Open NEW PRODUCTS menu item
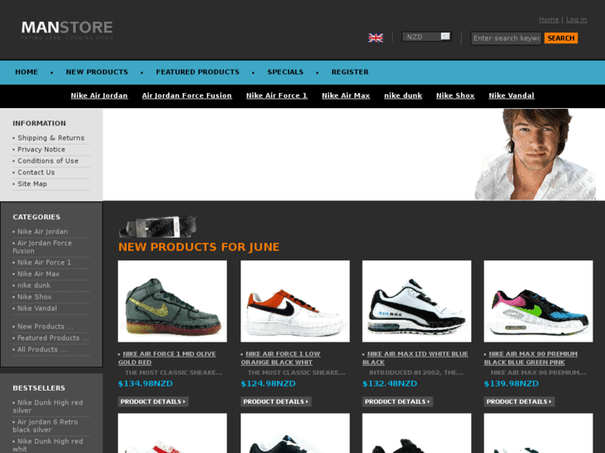Image resolution: width=605 pixels, height=453 pixels. click(97, 72)
